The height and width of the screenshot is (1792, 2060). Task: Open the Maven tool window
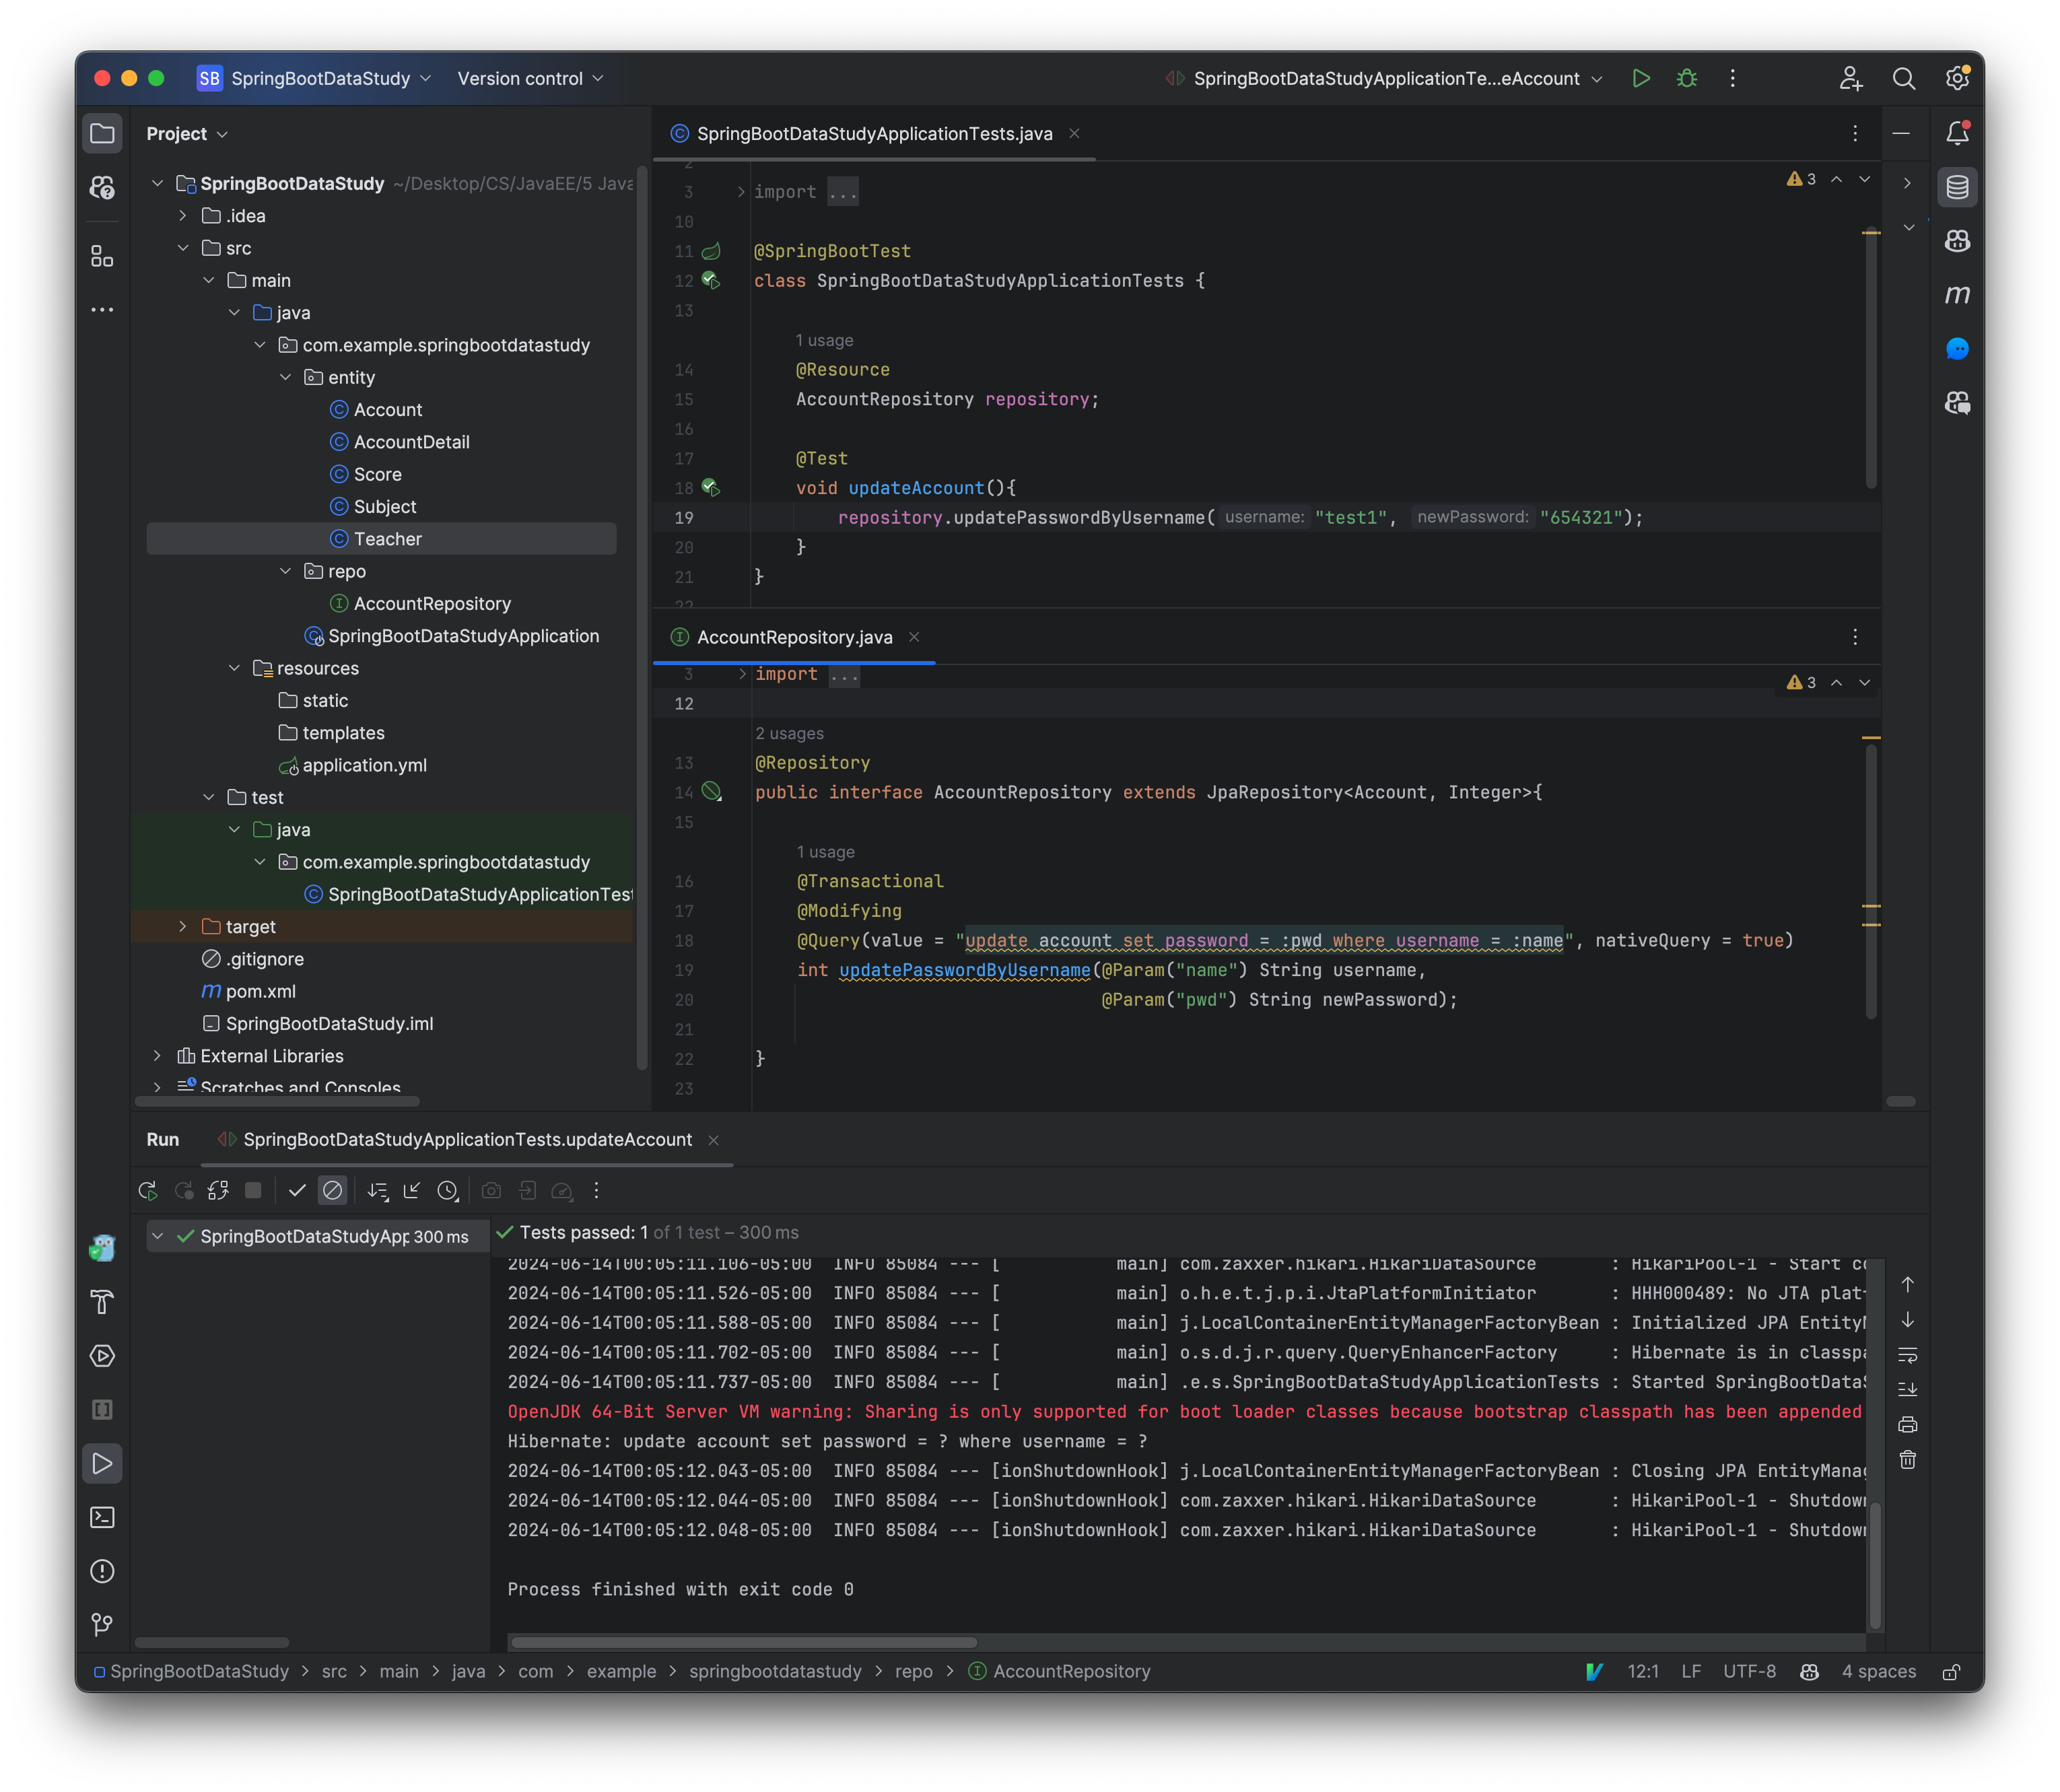pos(1957,295)
